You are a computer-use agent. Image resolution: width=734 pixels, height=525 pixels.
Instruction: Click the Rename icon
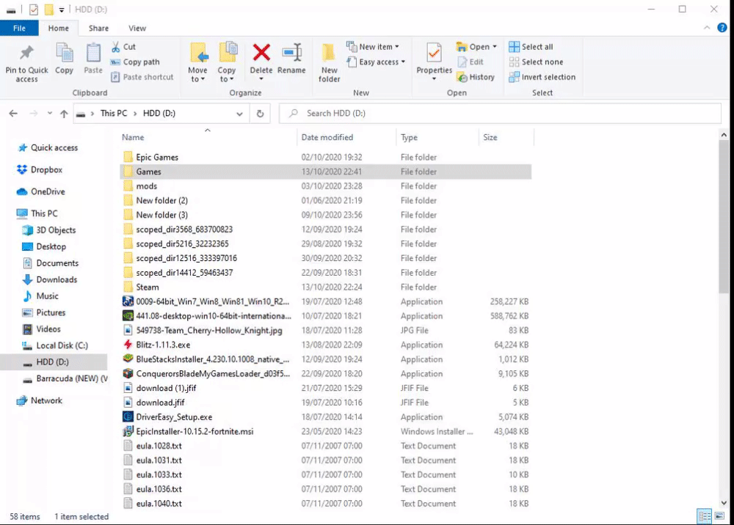[291, 52]
